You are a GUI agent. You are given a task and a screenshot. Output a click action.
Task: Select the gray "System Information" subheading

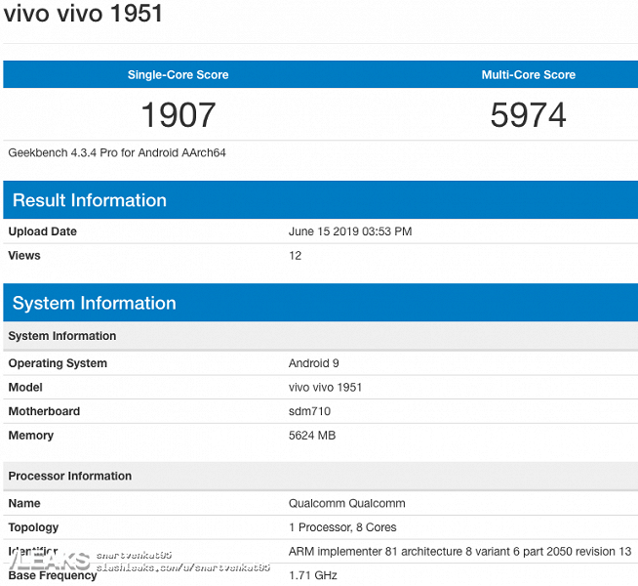tap(62, 336)
